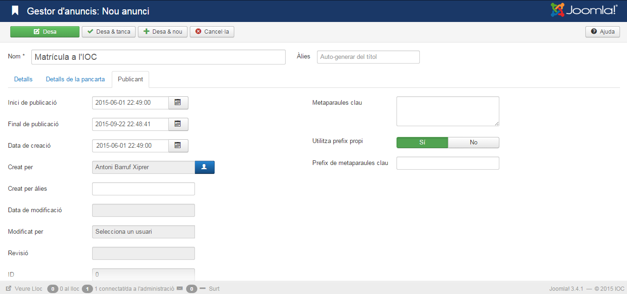
Task: Switch to the Detalls tab
Action: coord(23,79)
